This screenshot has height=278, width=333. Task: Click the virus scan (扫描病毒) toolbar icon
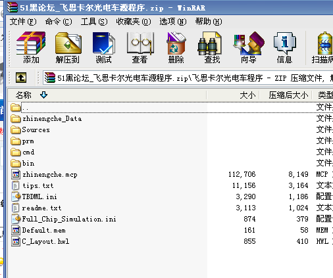324,43
